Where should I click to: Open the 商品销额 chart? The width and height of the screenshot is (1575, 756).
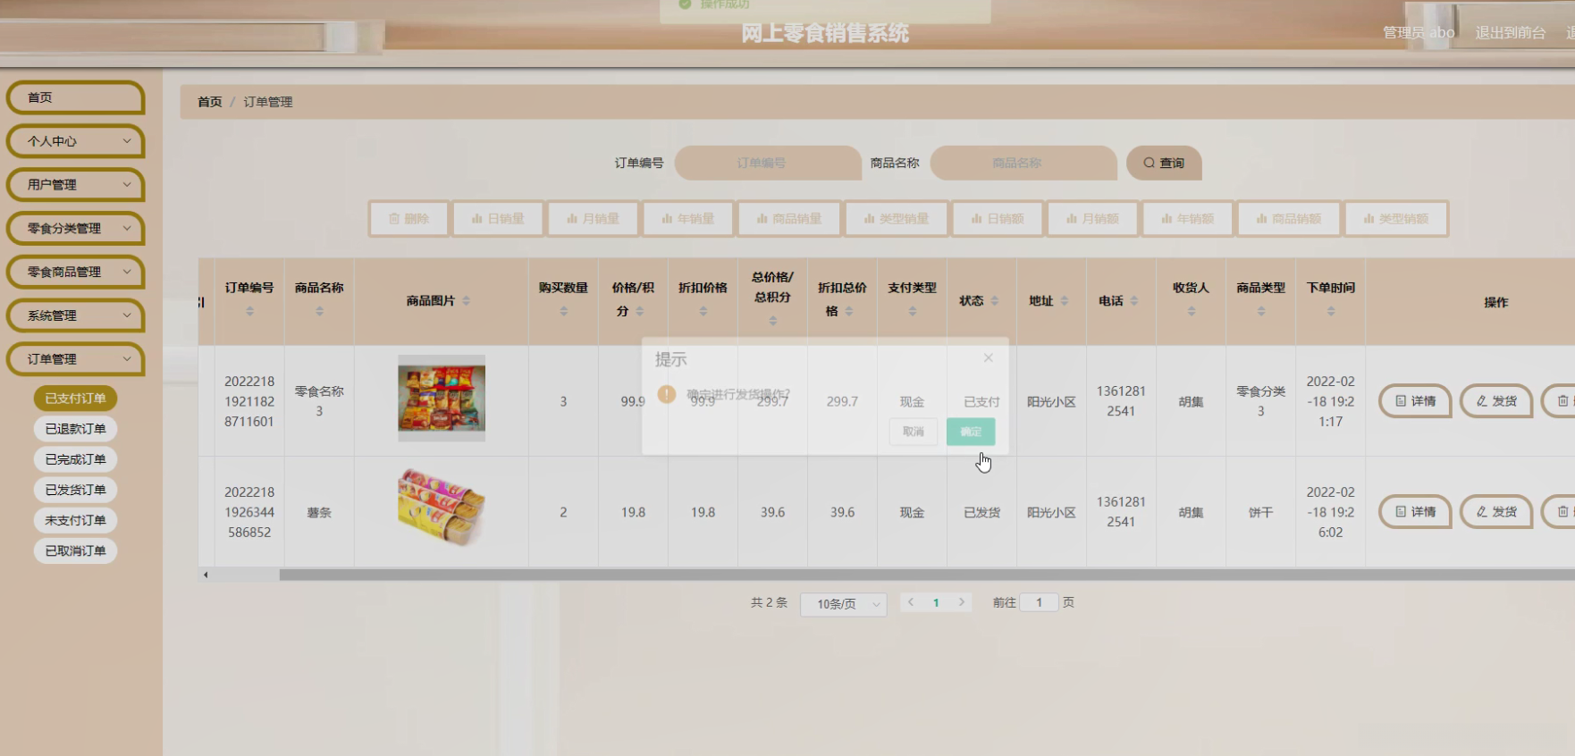click(x=1289, y=219)
